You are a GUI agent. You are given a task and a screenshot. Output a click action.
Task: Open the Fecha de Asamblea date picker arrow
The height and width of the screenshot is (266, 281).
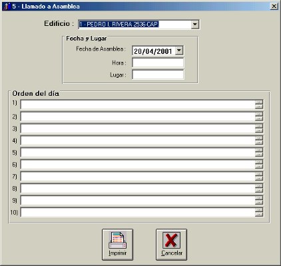click(x=179, y=51)
